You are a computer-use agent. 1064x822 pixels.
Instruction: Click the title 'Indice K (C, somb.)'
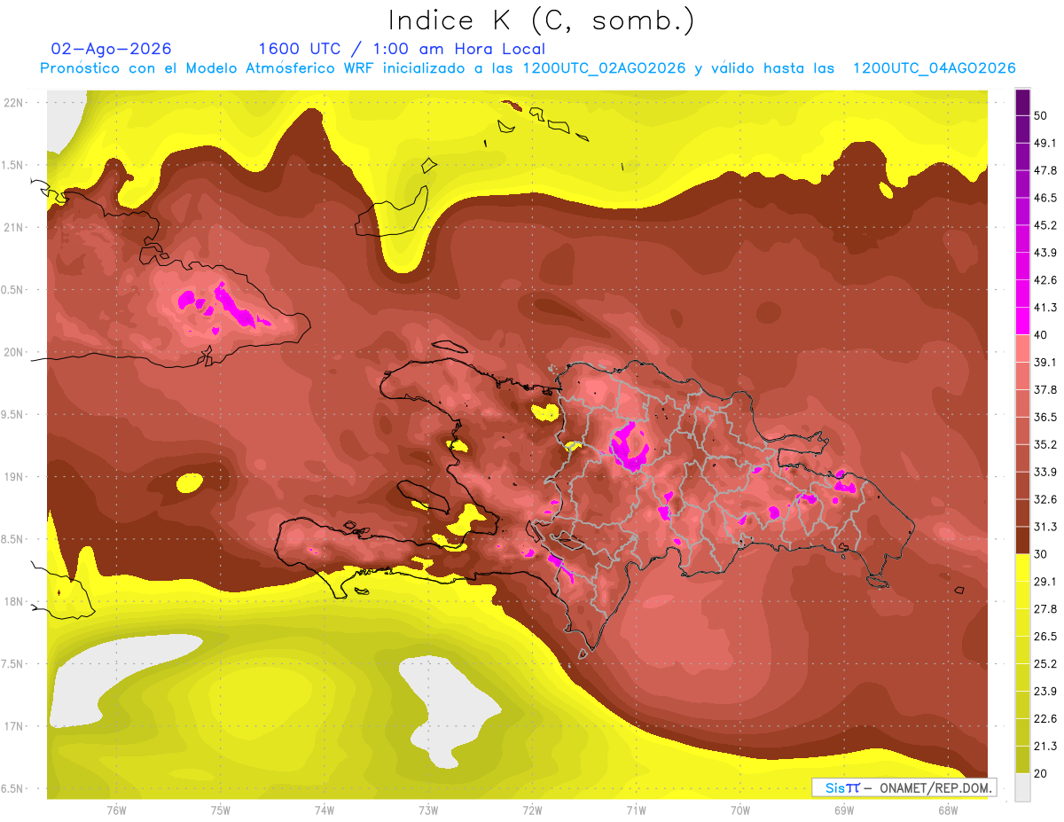pyautogui.click(x=541, y=20)
